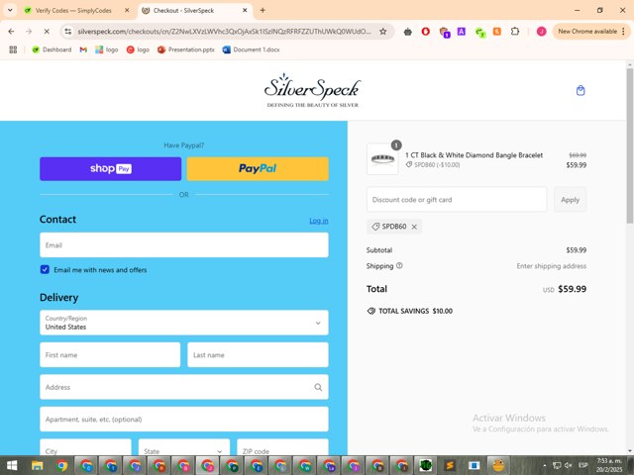Select the Checkout - SilverSpeck tab
This screenshot has width=634, height=475.
(x=183, y=10)
